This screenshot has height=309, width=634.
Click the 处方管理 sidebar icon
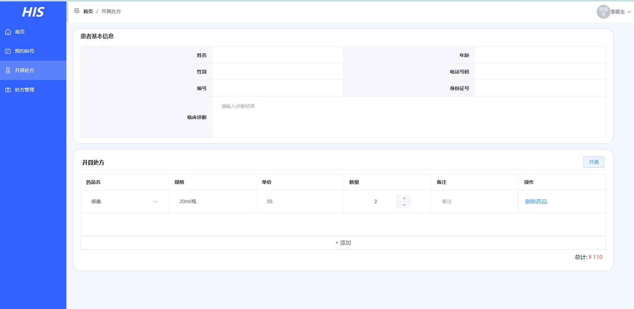(8, 90)
